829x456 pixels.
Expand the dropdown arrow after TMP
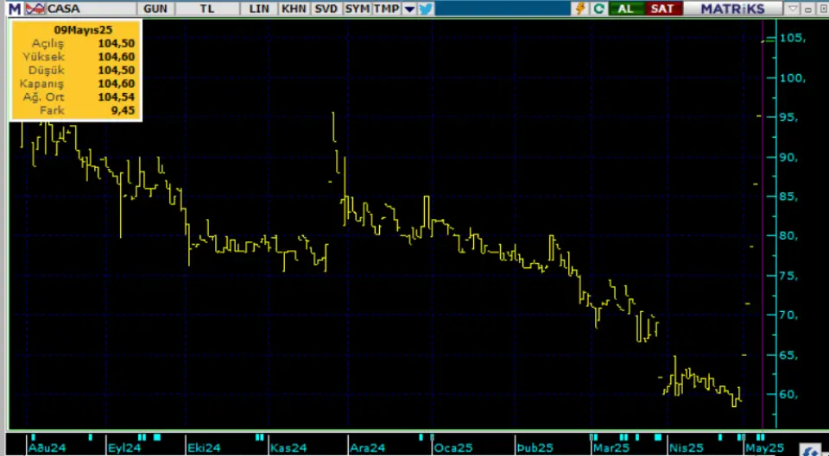tap(409, 9)
